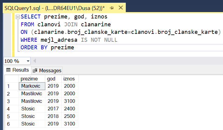The image size is (223, 130).
Task: Click the 2017 cell in god column
Action: pos(53,109)
